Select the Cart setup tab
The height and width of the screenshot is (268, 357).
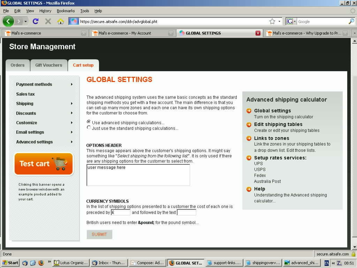[83, 65]
